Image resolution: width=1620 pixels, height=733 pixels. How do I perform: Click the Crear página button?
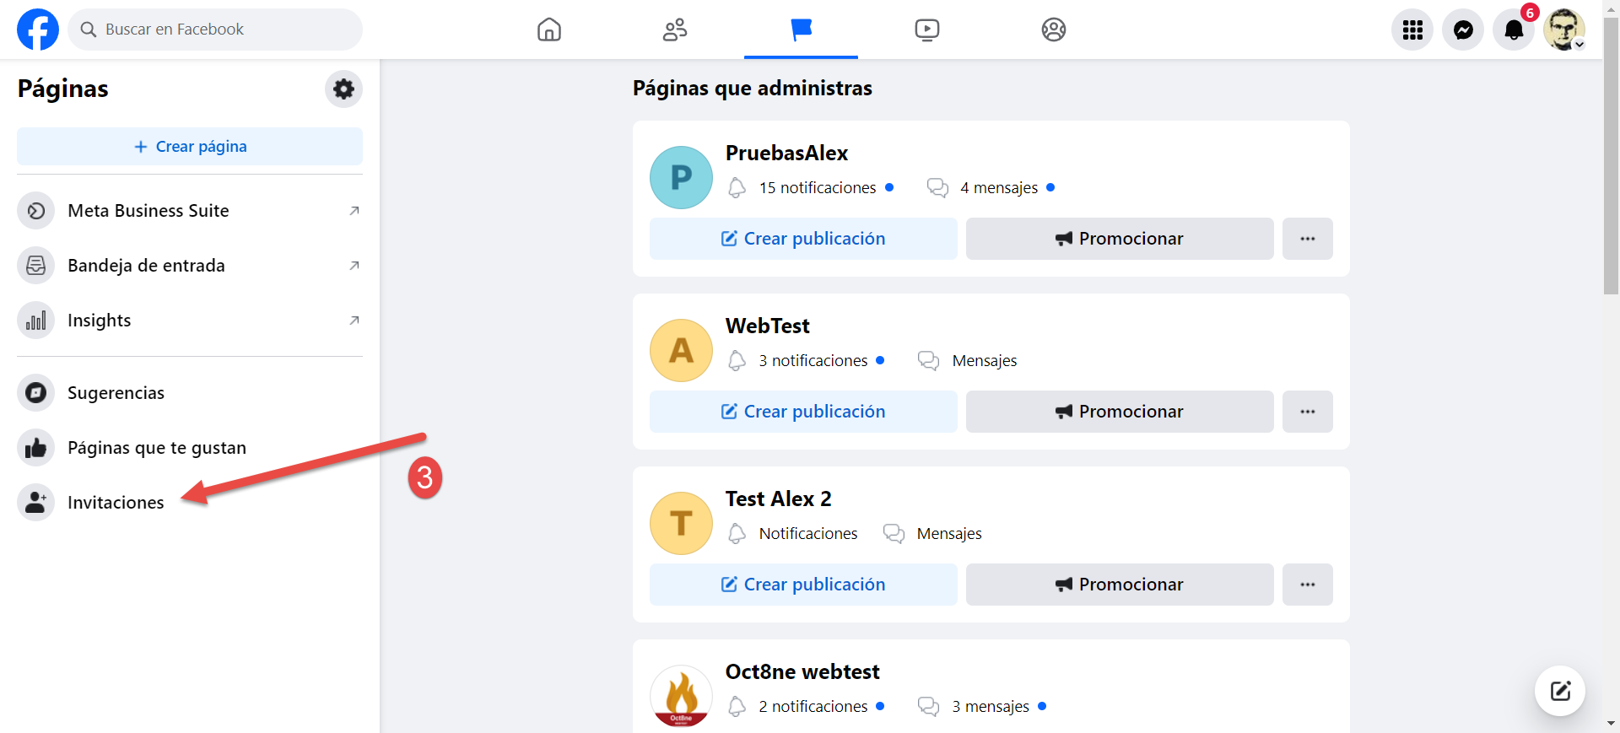[190, 147]
